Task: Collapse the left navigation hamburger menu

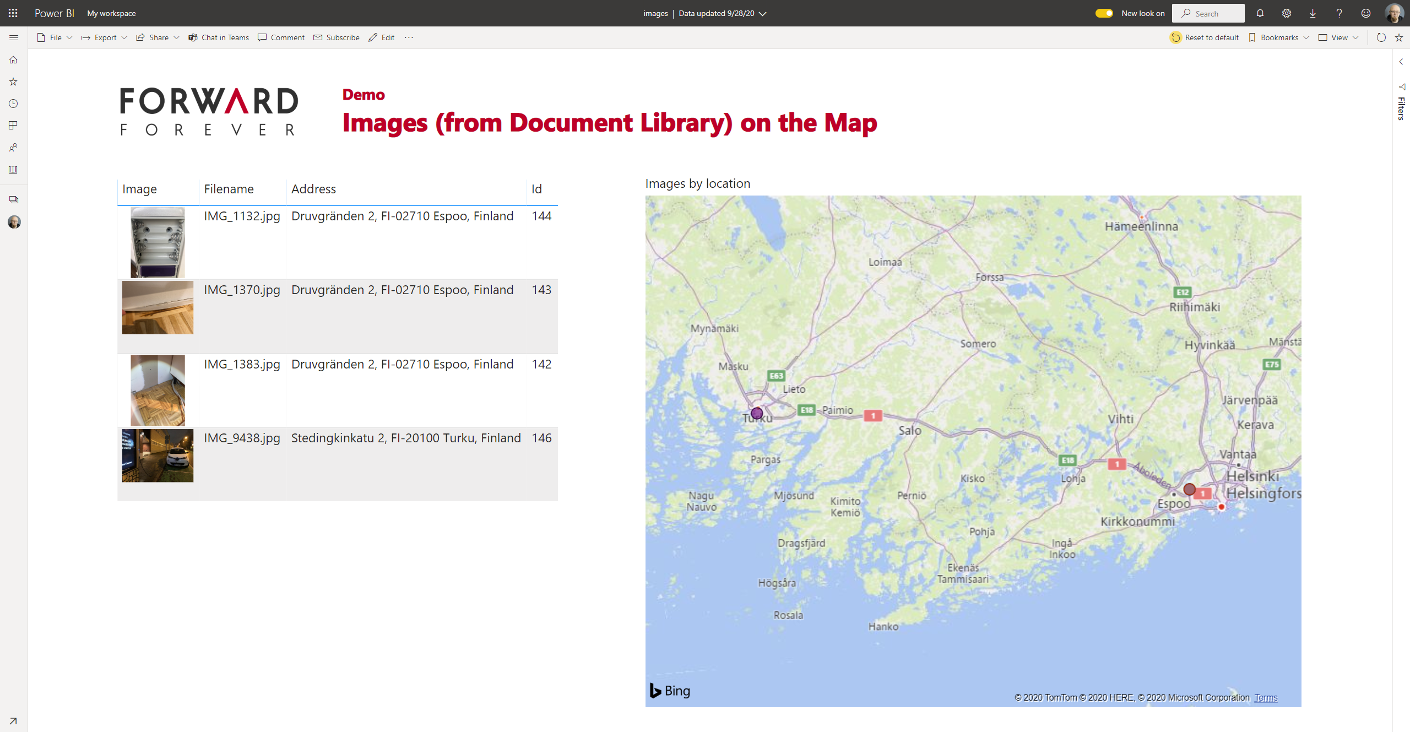Action: 14,37
